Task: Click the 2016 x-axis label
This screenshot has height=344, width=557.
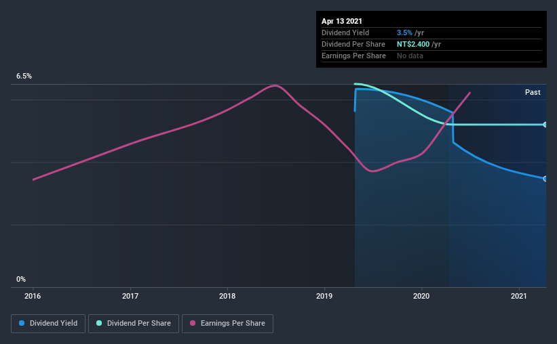Action: click(x=33, y=296)
